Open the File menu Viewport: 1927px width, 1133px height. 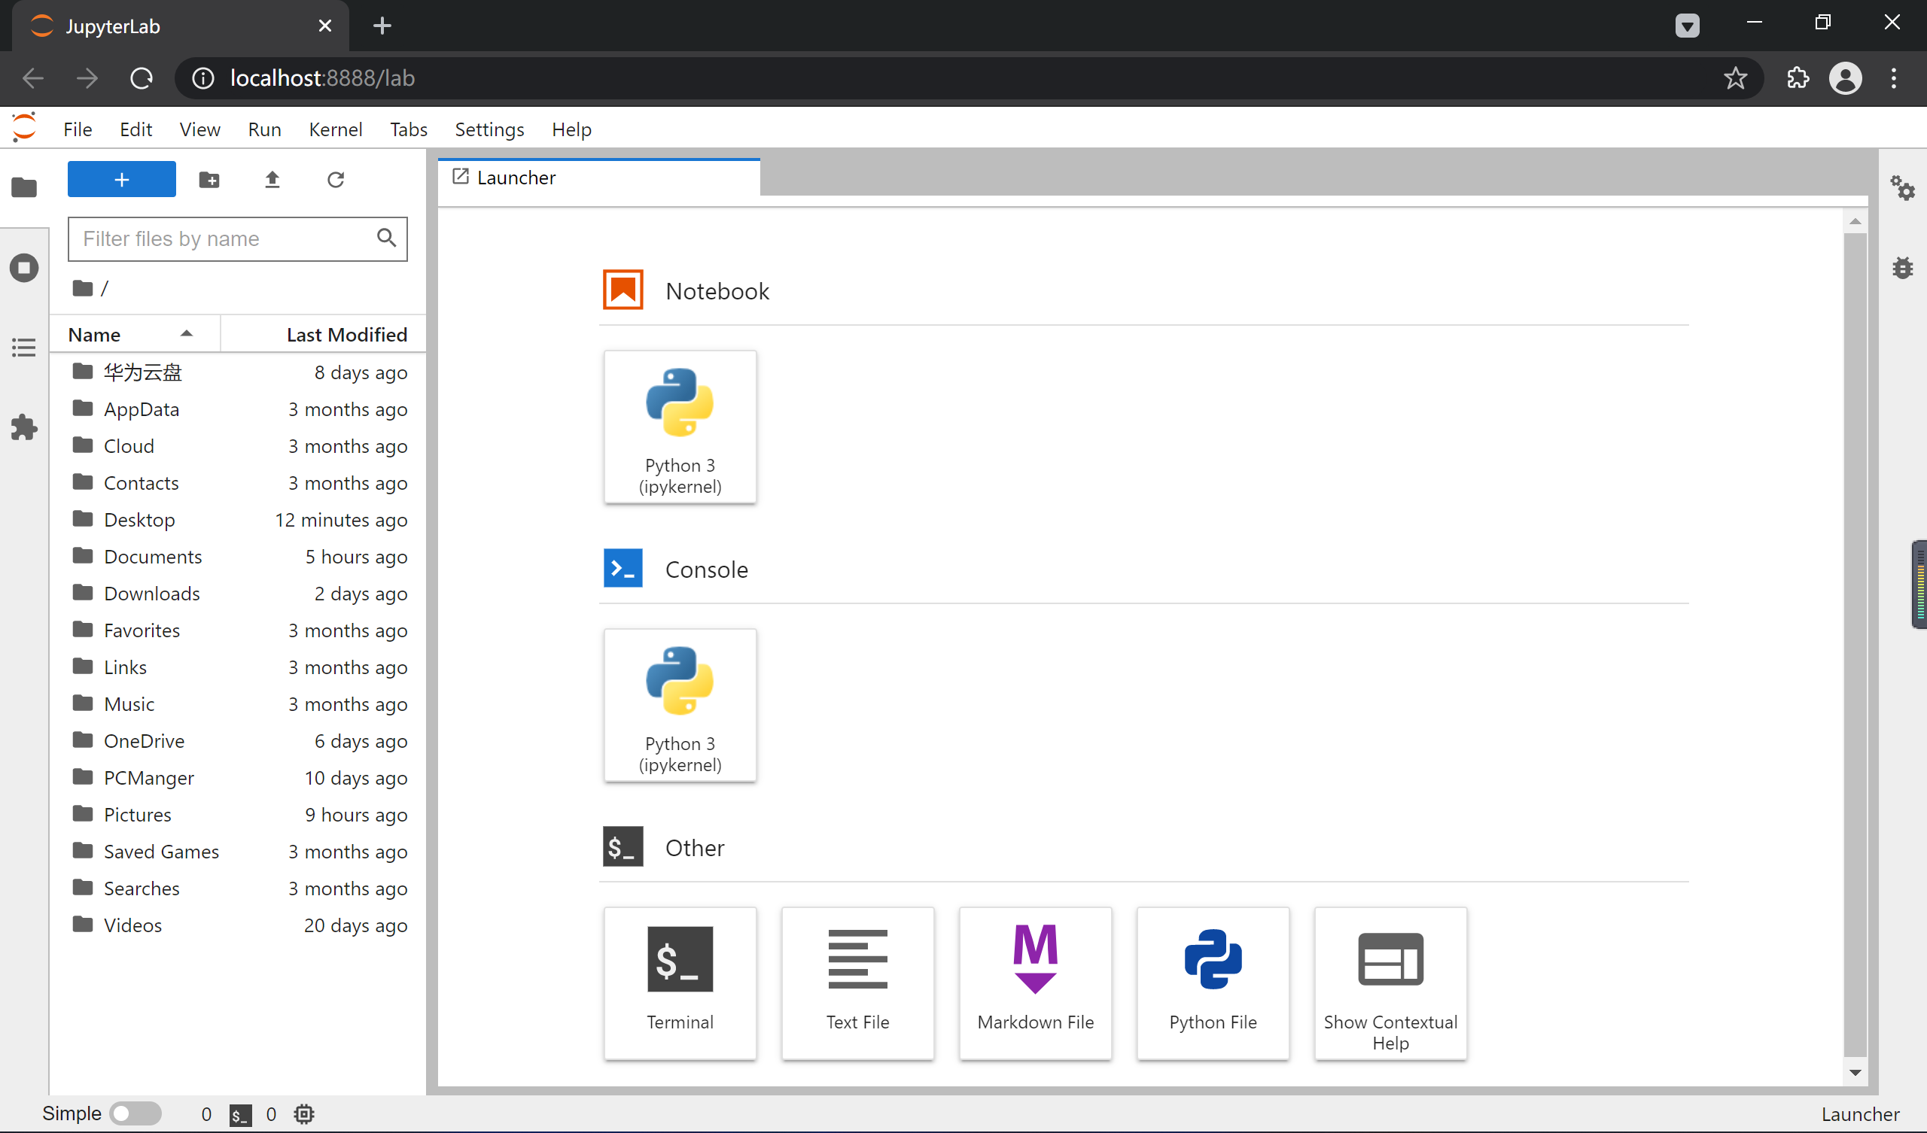coord(78,129)
